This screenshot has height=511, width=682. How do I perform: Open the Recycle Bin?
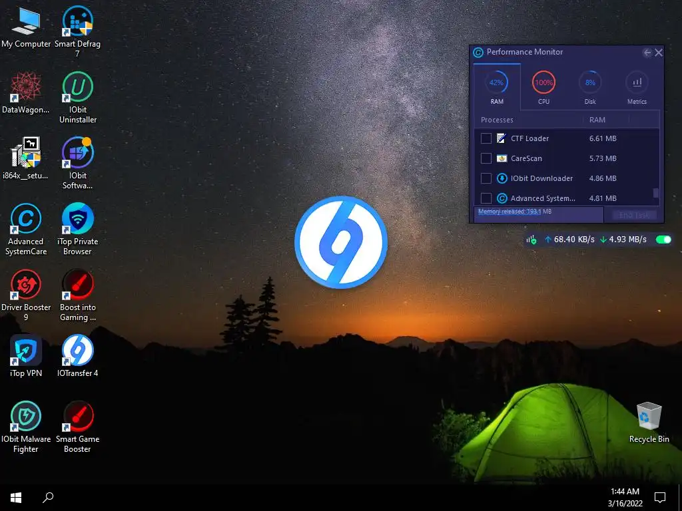click(649, 423)
